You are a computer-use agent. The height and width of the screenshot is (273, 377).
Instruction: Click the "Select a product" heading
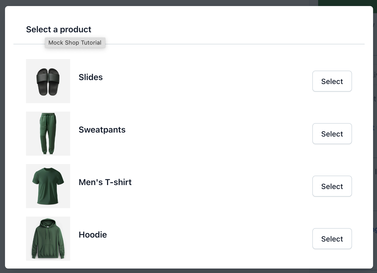point(59,29)
